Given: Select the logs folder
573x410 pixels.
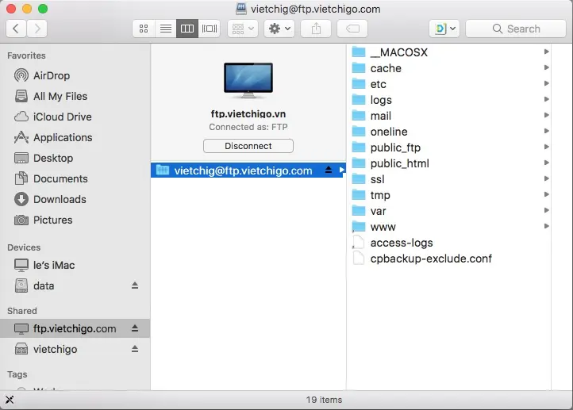Looking at the screenshot, I should [x=448, y=100].
